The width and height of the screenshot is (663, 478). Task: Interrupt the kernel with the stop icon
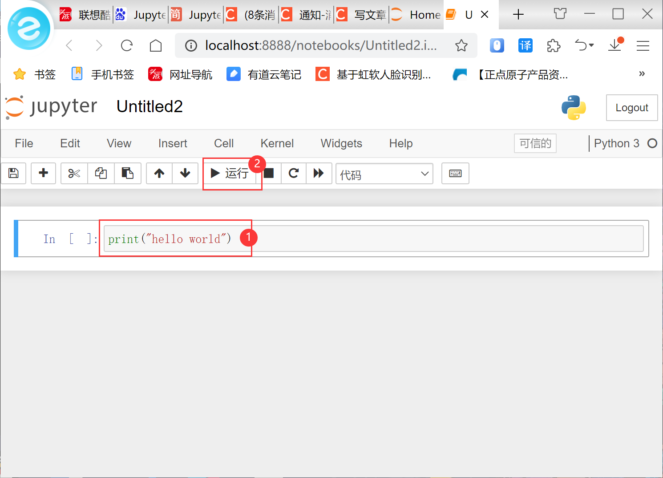point(269,173)
